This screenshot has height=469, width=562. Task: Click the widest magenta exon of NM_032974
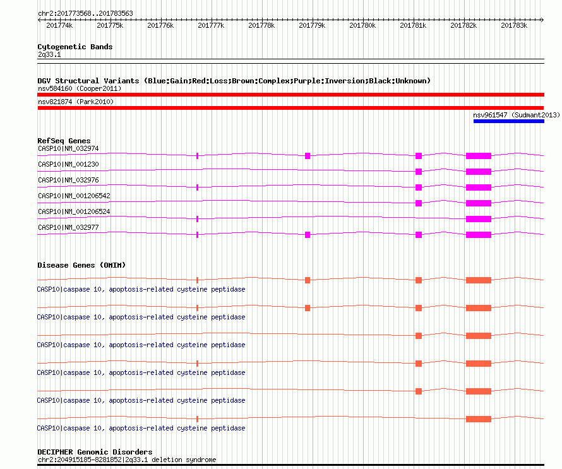[479, 156]
